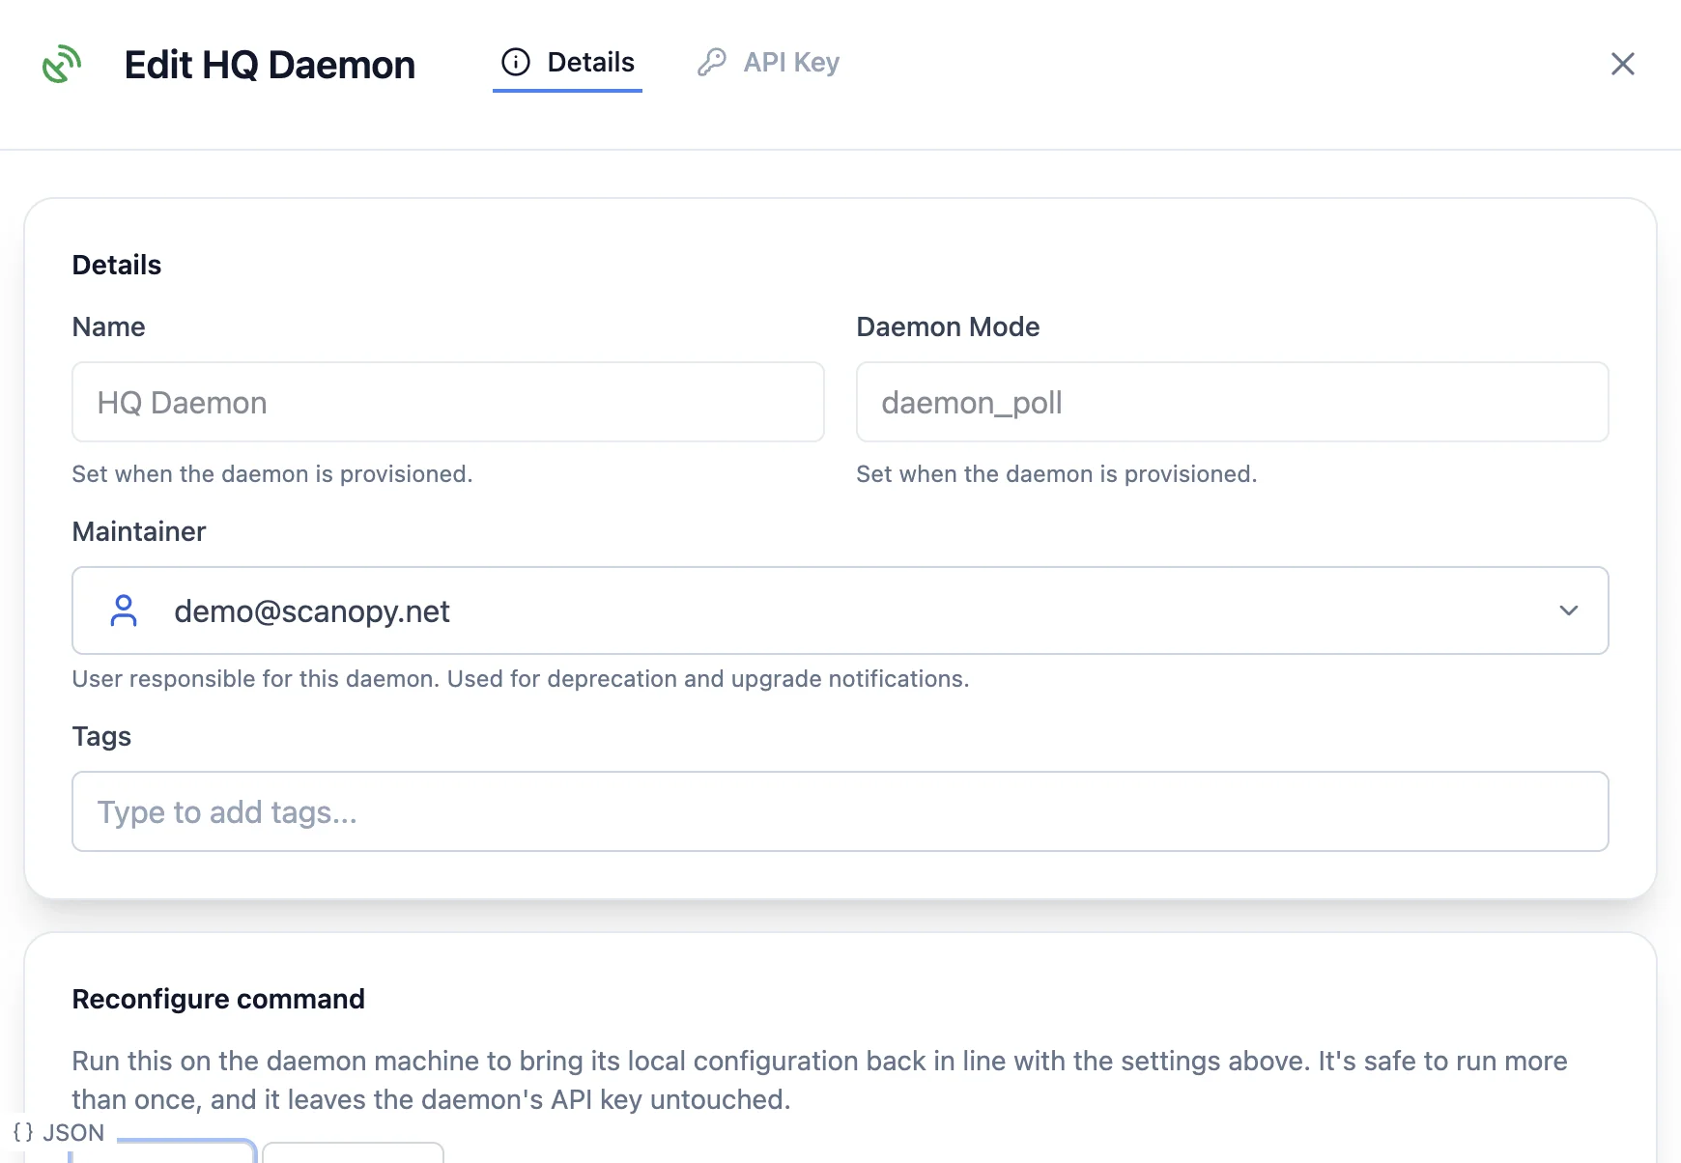The height and width of the screenshot is (1163, 1681).
Task: Click the 'Maintainer' label
Action: [139, 531]
